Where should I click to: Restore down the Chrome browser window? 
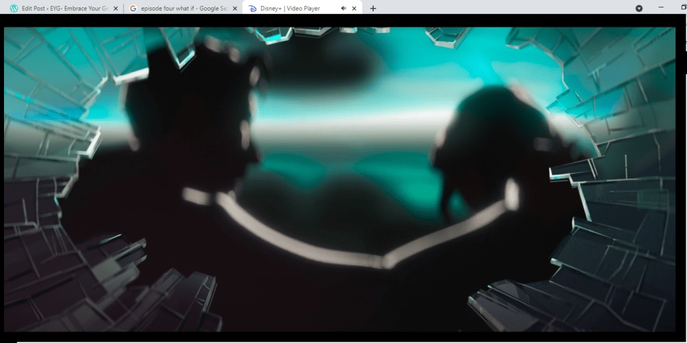coord(682,8)
